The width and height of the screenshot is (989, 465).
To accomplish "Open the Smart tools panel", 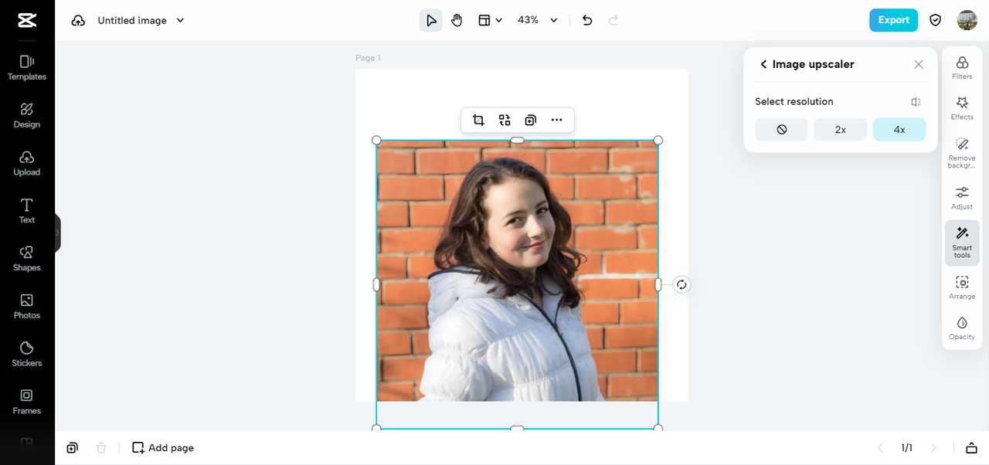I will pyautogui.click(x=962, y=243).
